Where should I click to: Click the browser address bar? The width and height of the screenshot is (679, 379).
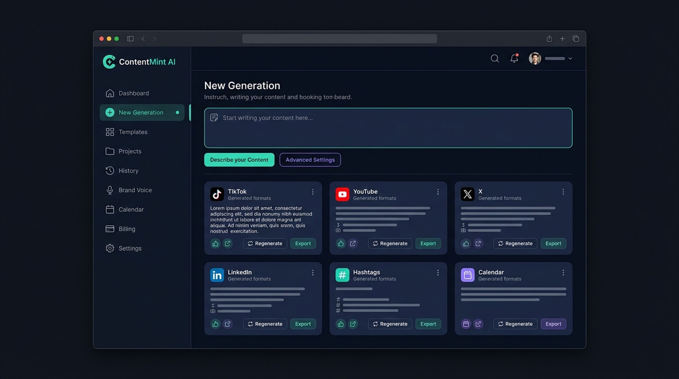pyautogui.click(x=339, y=39)
